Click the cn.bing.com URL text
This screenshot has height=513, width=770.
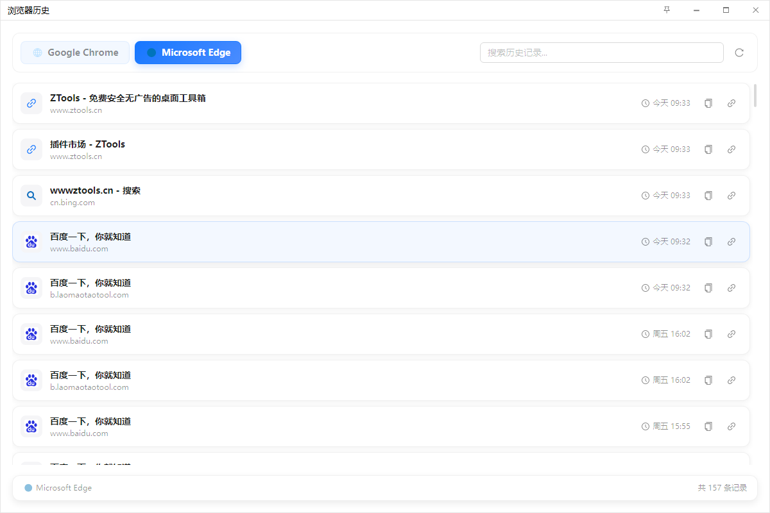[x=73, y=203]
